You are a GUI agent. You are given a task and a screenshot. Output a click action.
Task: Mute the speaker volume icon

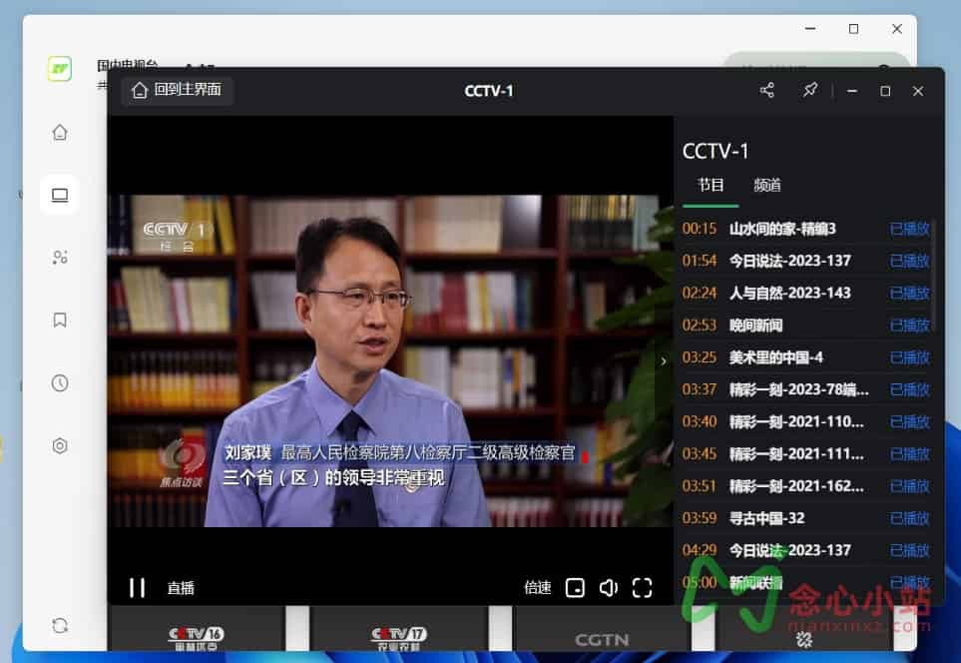coord(608,587)
